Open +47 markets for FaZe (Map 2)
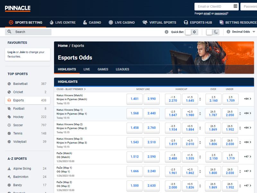The image size is (257, 193). coord(248,186)
